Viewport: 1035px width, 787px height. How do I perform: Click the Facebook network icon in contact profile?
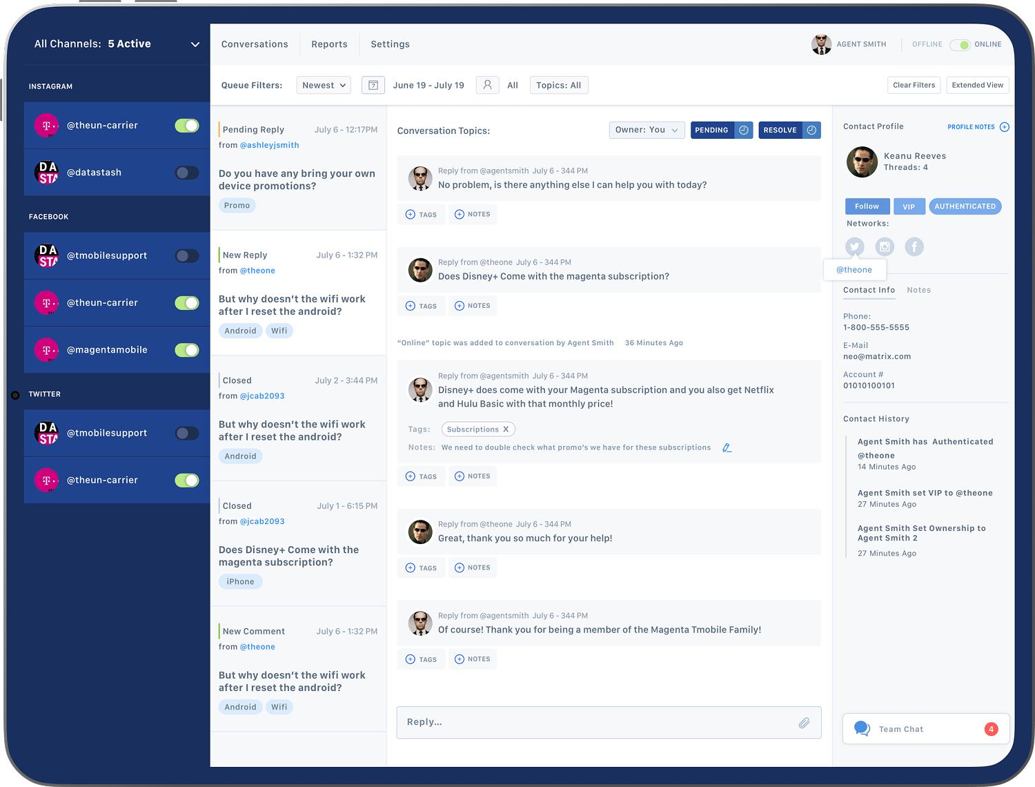[x=914, y=246]
